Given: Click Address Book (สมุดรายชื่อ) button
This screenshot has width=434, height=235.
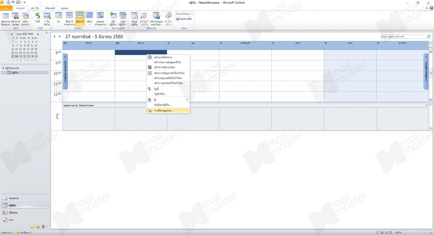Looking at the screenshot, I should (184, 19).
